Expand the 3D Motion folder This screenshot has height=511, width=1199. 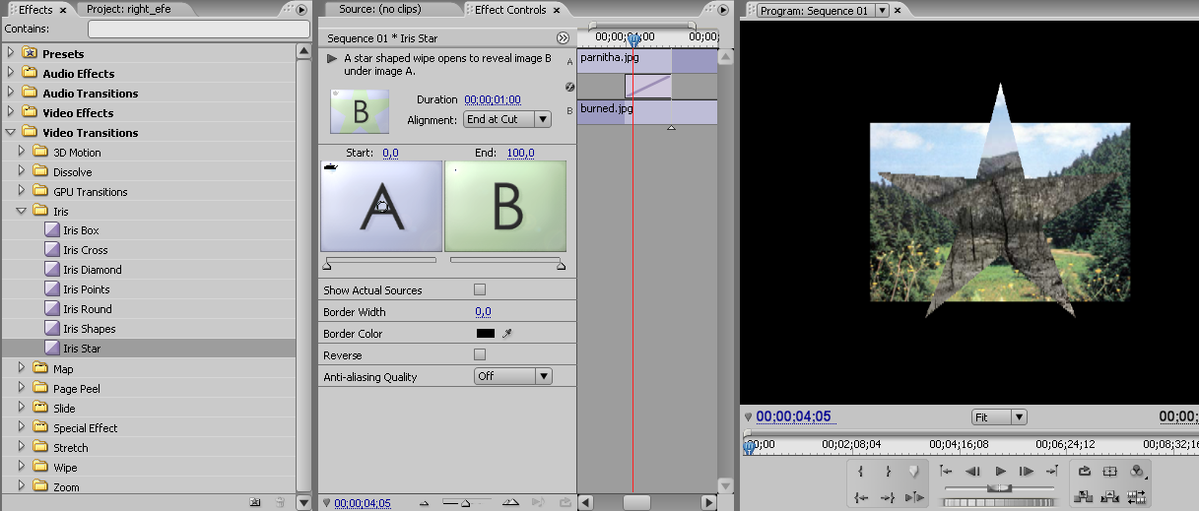[x=22, y=152]
